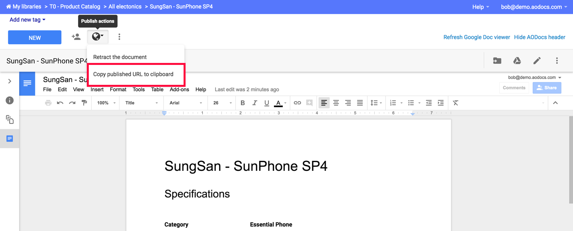Open the Add new tag dropdown
The width and height of the screenshot is (573, 231).
(x=27, y=20)
